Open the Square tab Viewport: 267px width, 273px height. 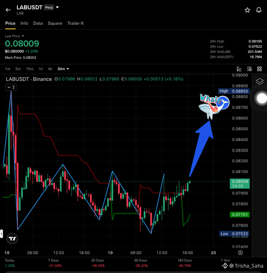click(x=55, y=23)
